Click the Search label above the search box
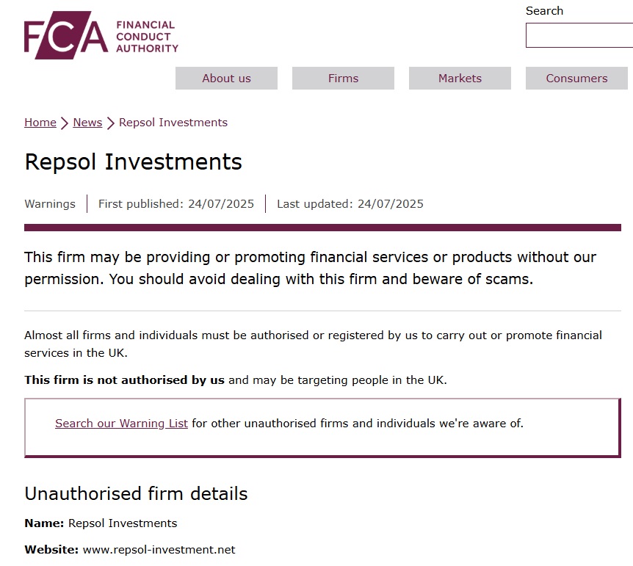This screenshot has height=566, width=633. pyautogui.click(x=543, y=10)
